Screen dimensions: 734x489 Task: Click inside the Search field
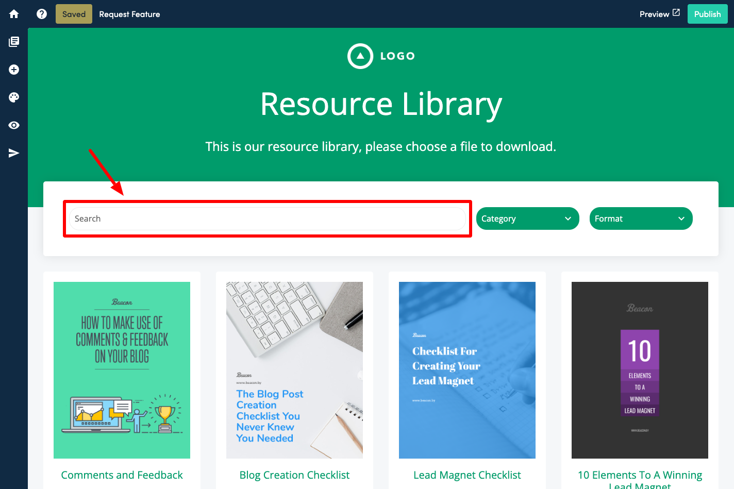coord(268,218)
